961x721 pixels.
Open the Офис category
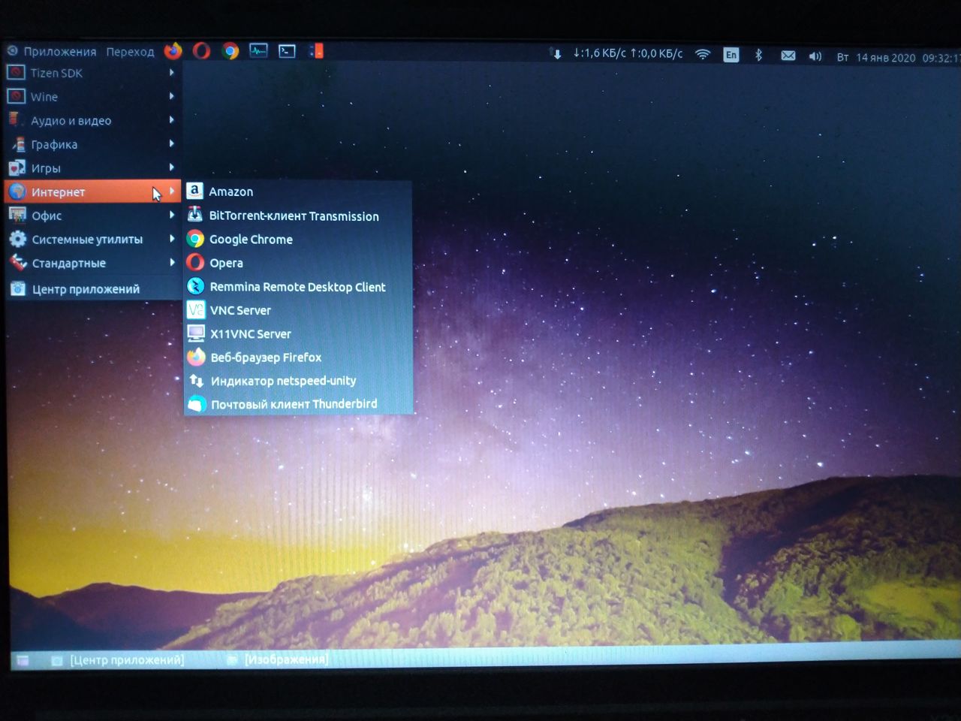click(92, 216)
